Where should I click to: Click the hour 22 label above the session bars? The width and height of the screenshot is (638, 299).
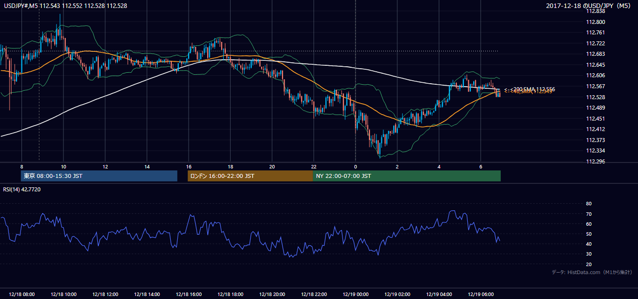314,166
